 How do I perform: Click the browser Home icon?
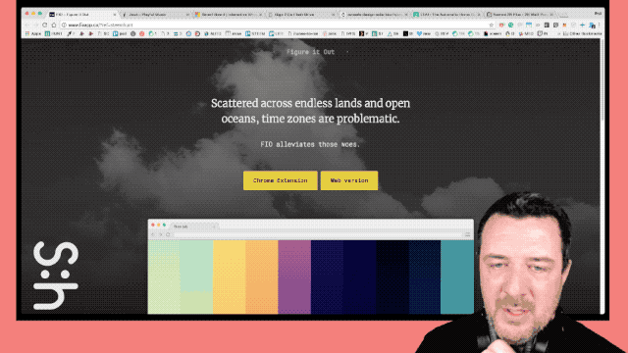pos(54,25)
